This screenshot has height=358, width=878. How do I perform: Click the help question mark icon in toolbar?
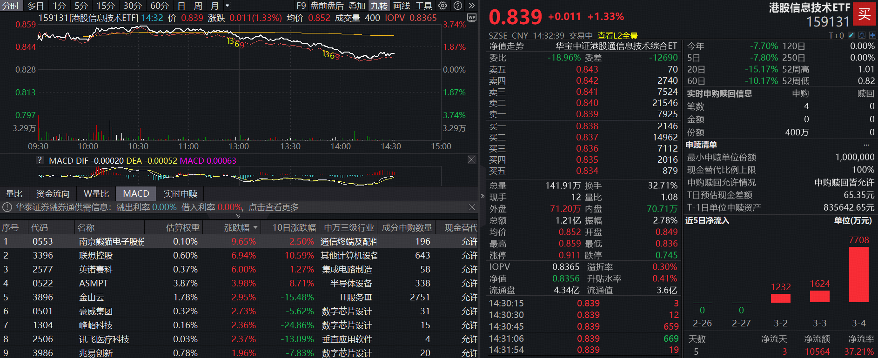tap(458, 6)
